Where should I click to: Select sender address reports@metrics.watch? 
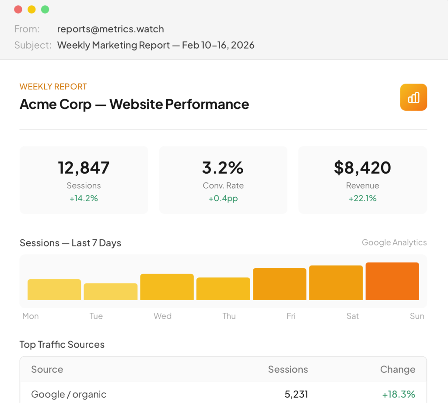(111, 29)
